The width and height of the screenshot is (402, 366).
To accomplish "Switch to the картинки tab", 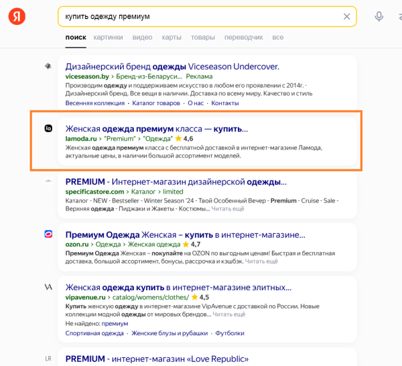I will 108,38.
